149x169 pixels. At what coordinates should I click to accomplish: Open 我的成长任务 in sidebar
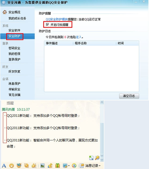[x=17, y=18]
